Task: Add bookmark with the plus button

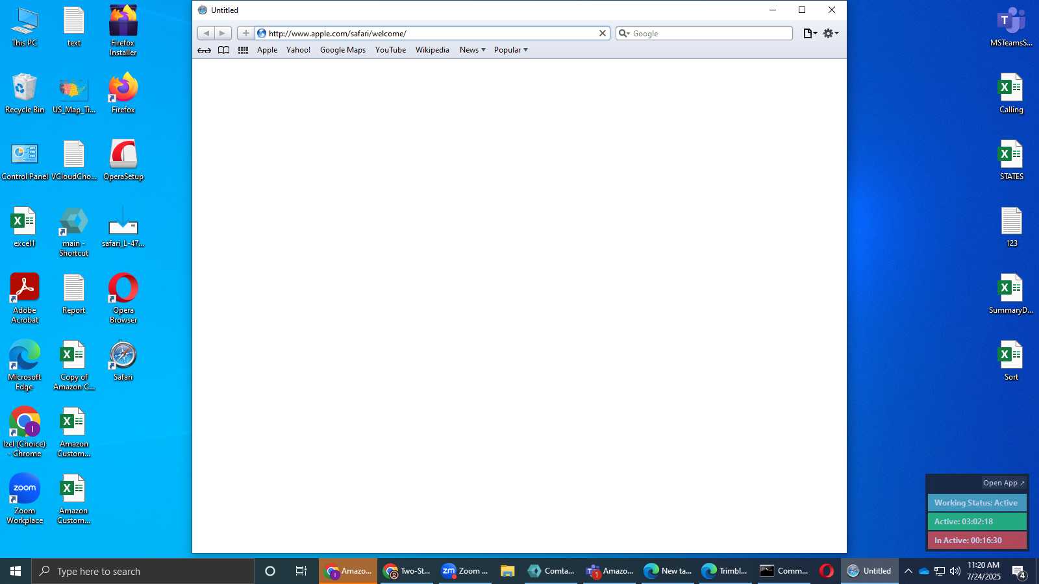Action: click(x=245, y=33)
